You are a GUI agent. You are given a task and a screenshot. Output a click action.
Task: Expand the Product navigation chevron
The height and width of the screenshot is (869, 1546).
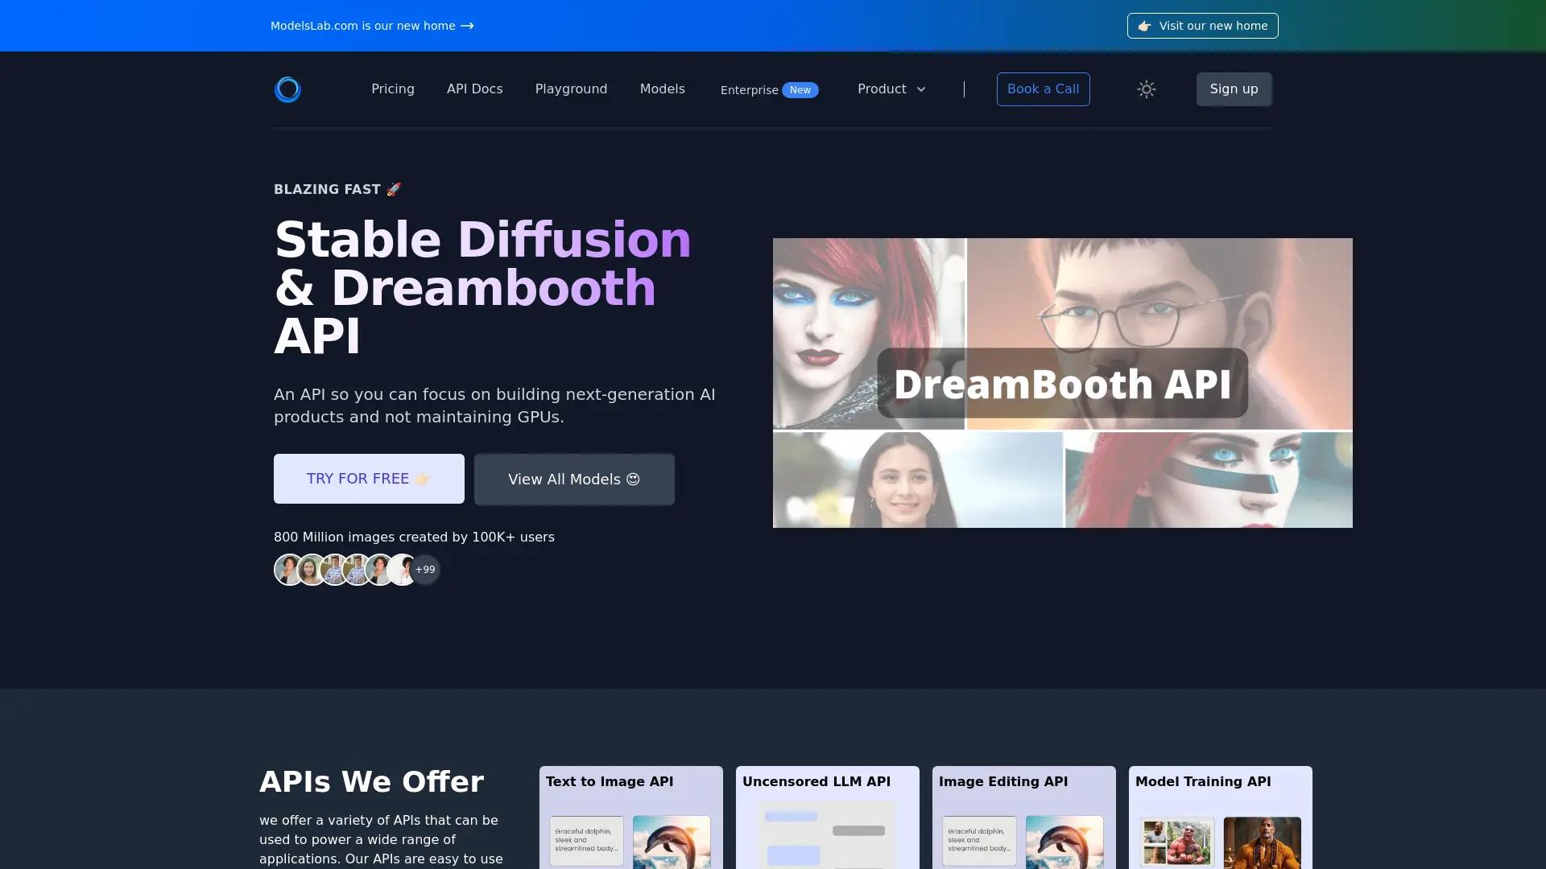point(920,89)
